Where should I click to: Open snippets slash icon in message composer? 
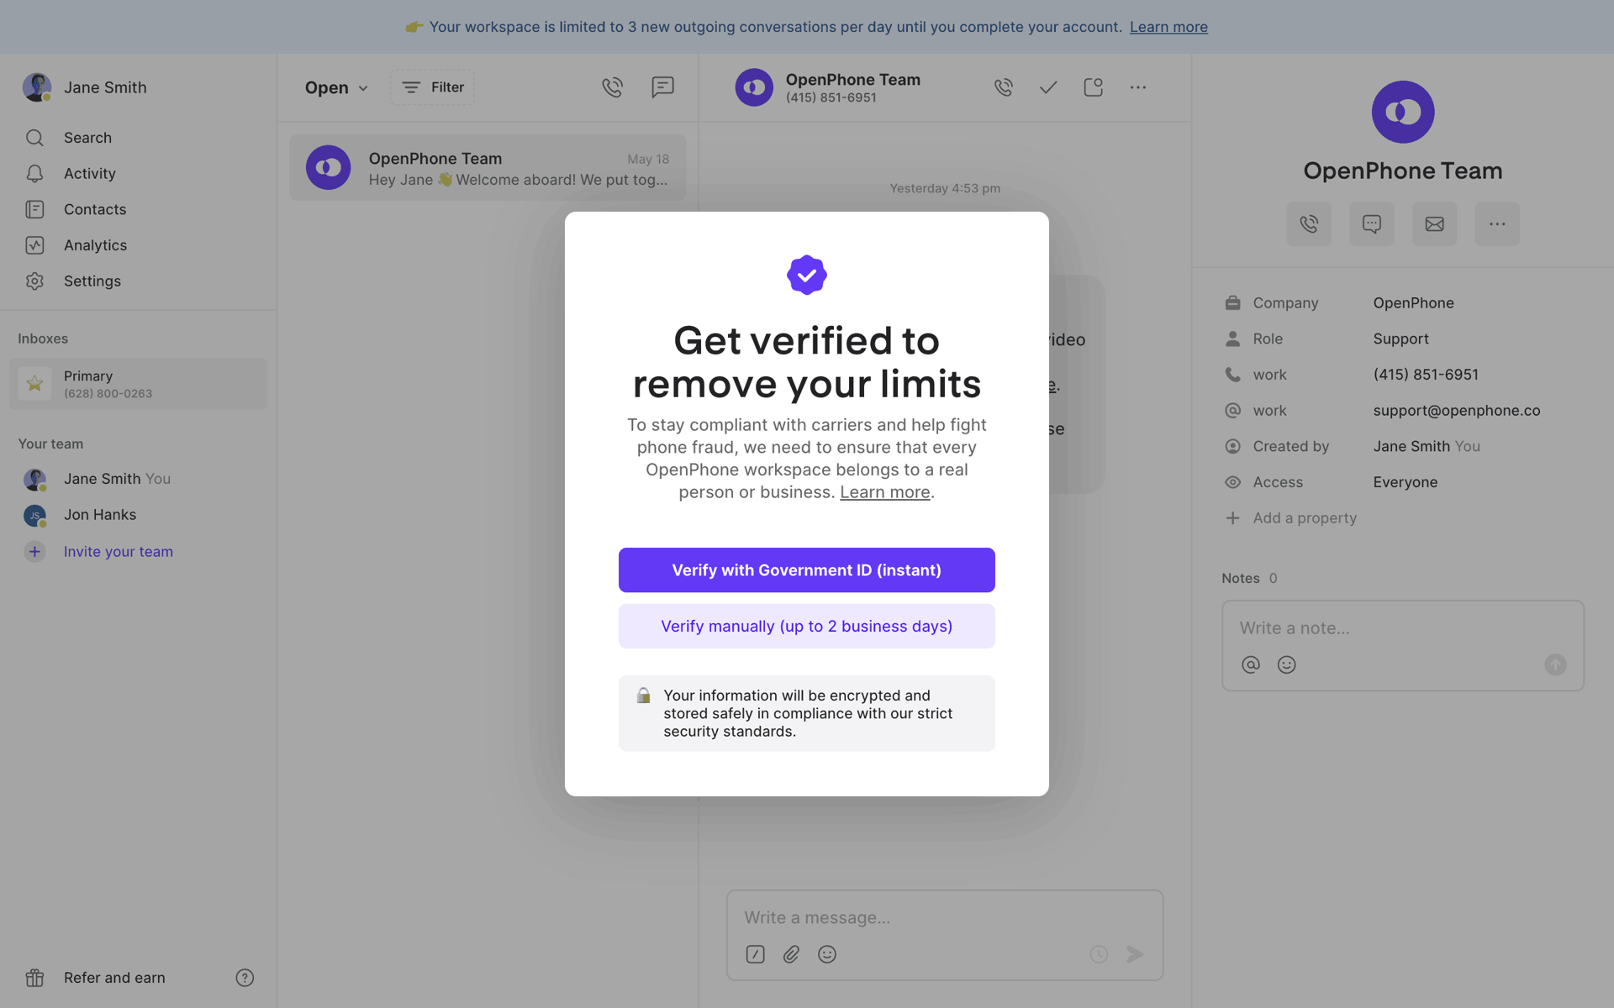point(755,954)
